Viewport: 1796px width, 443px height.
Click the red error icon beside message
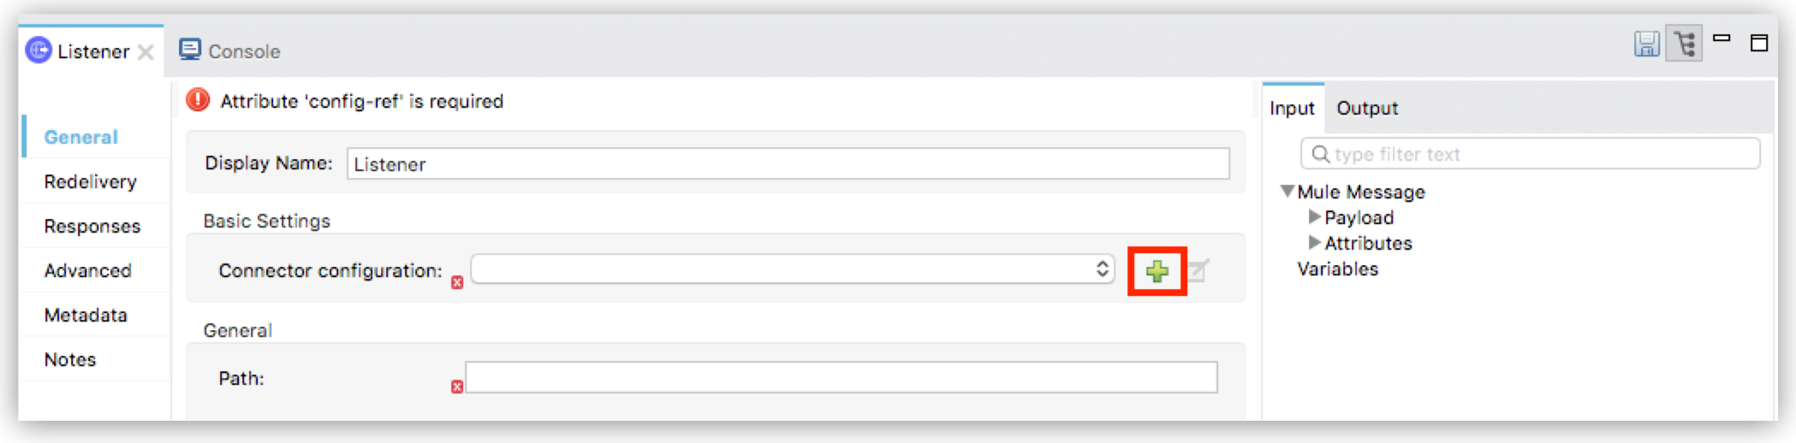(199, 101)
